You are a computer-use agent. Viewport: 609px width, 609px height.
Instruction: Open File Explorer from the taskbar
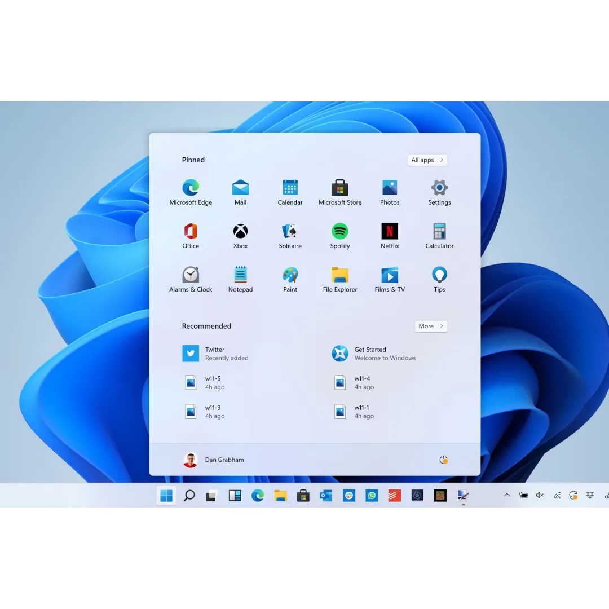(280, 496)
